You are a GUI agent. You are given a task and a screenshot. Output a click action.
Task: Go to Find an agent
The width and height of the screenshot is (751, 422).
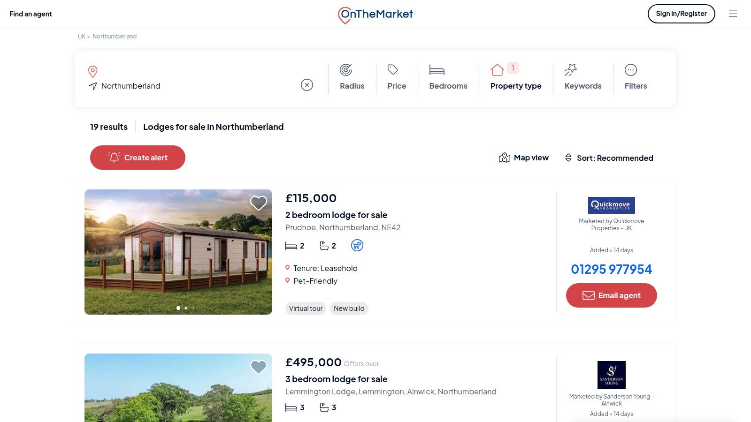[31, 14]
